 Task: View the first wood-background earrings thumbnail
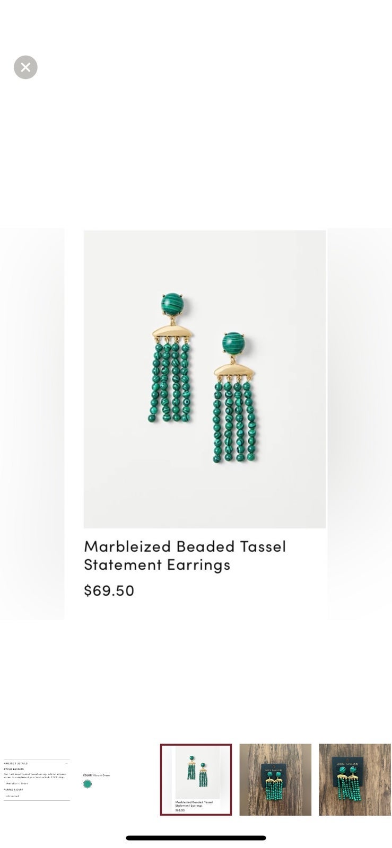(275, 780)
